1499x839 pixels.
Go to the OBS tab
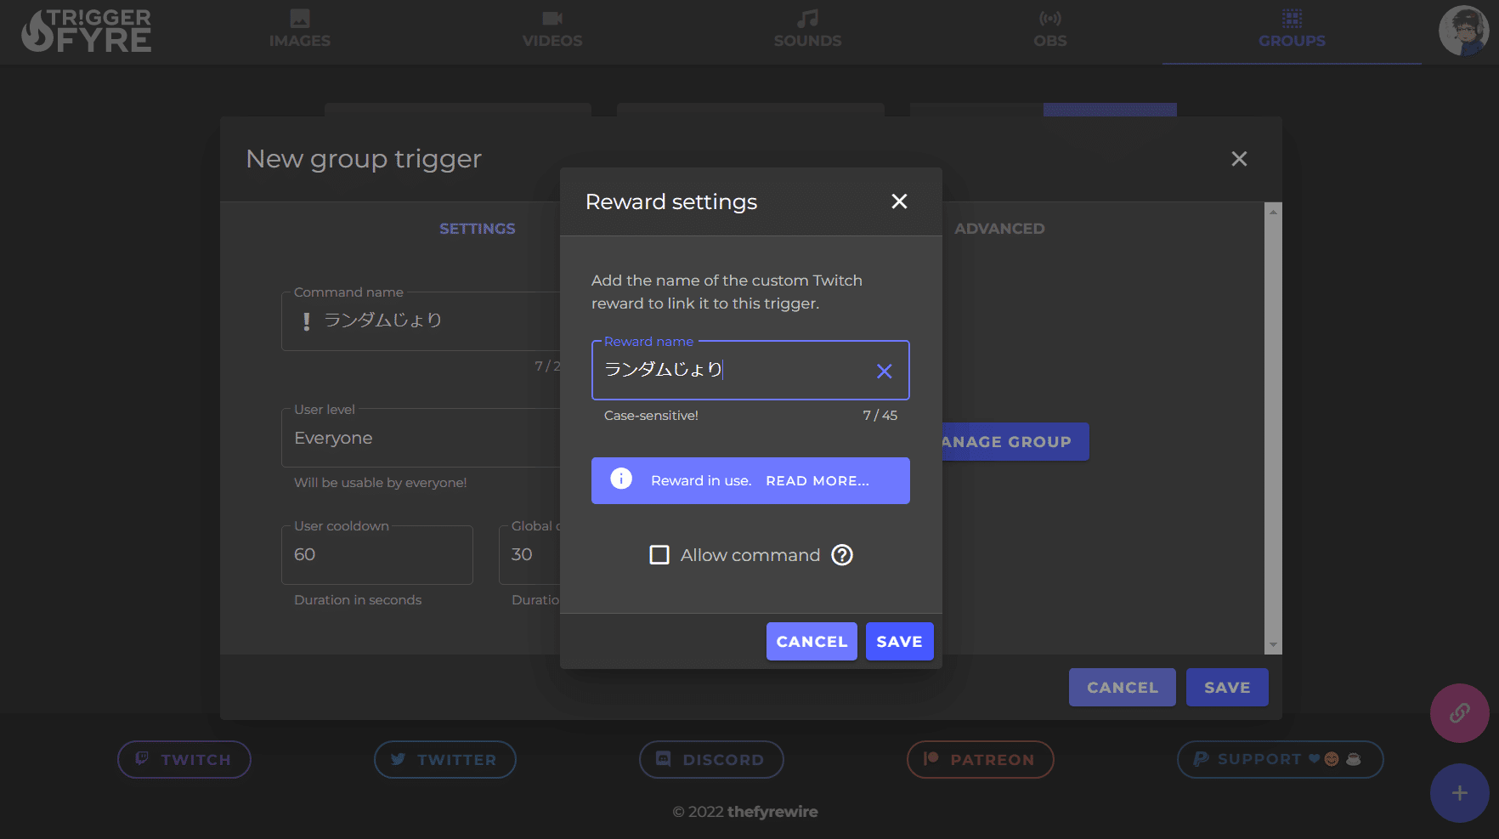click(1050, 31)
